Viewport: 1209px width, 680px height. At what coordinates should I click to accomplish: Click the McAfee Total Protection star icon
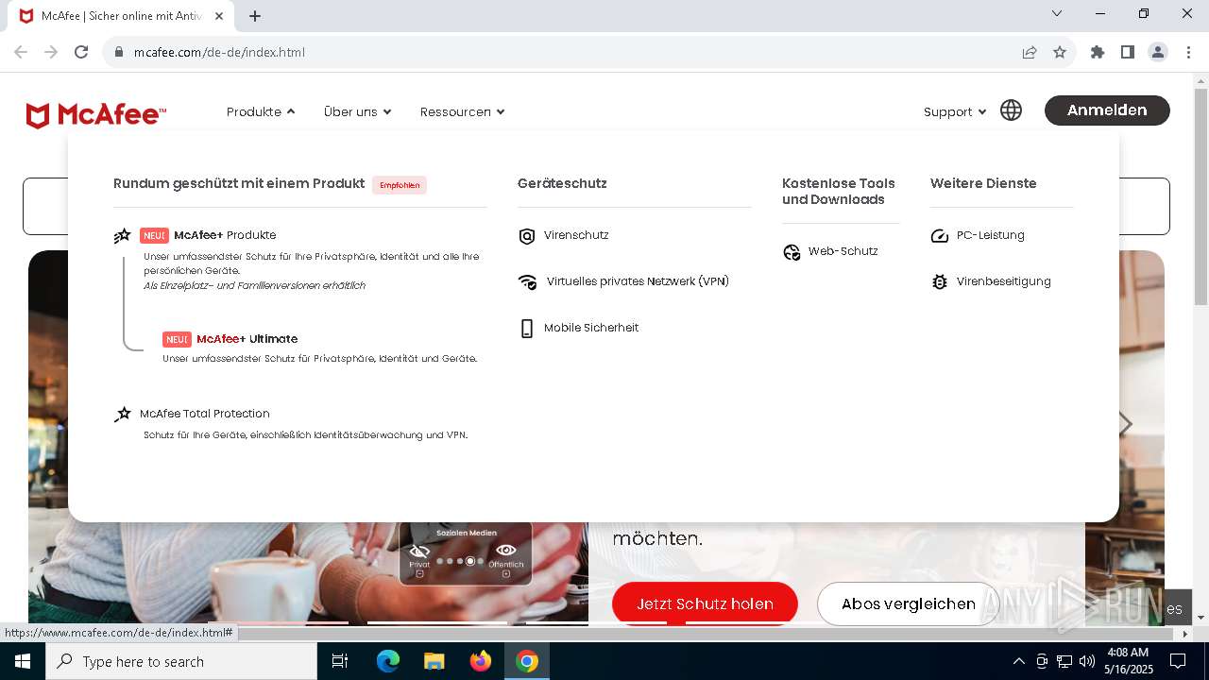(x=123, y=414)
